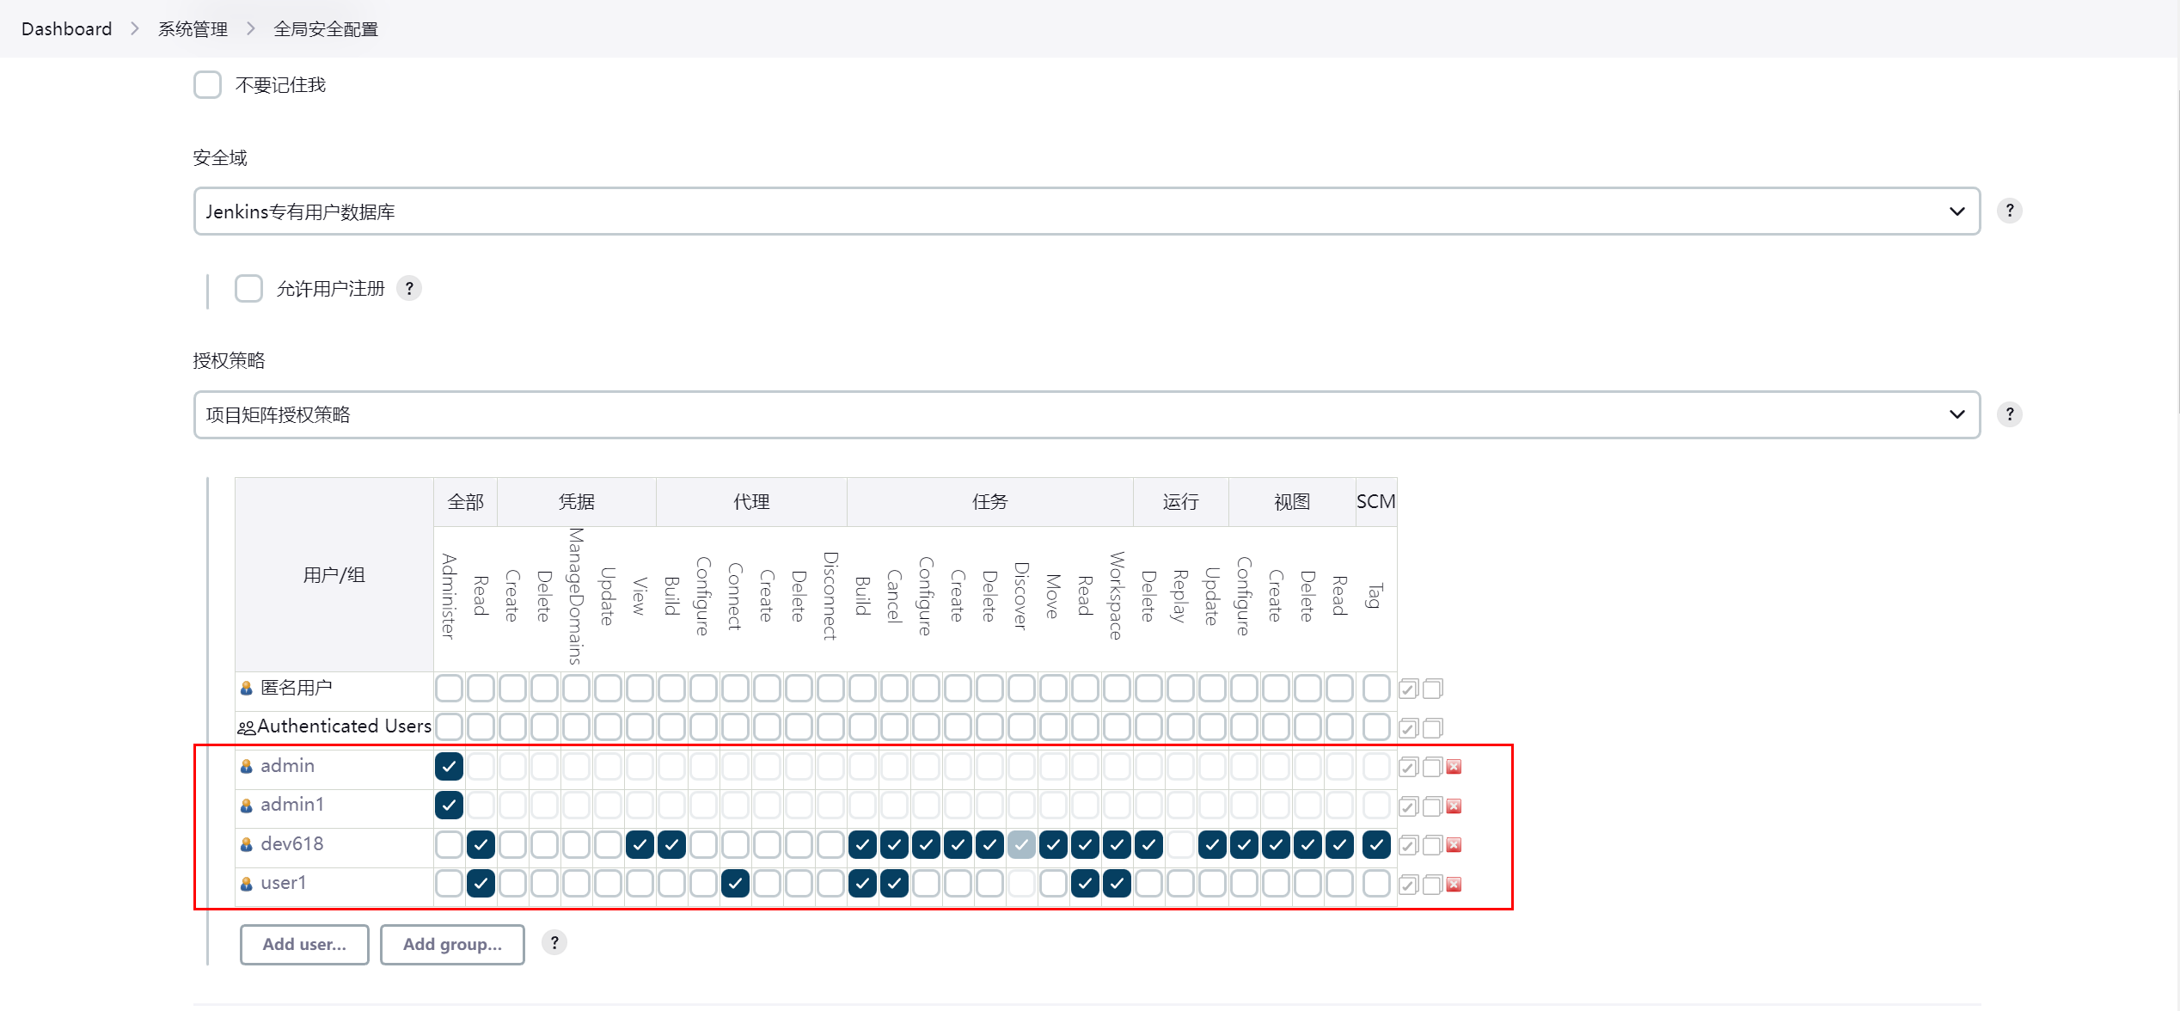Viewport: 2180px width, 1011px height.
Task: Click select-all icon for dev618 row
Action: 1408,846
